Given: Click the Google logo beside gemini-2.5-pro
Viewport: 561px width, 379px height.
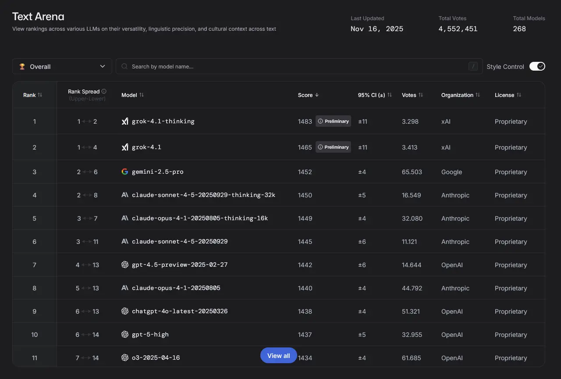Looking at the screenshot, I should point(125,172).
